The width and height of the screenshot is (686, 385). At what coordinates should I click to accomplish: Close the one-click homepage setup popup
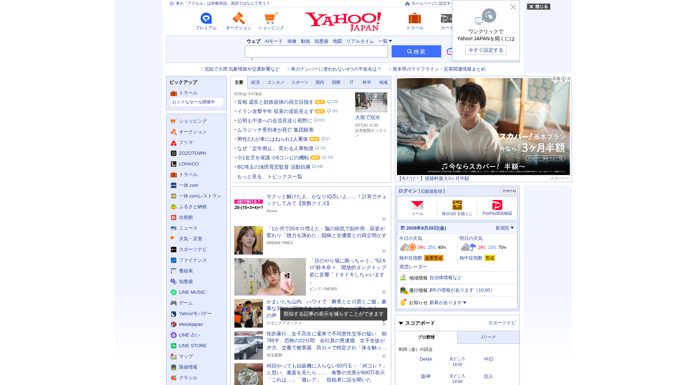click(513, 7)
